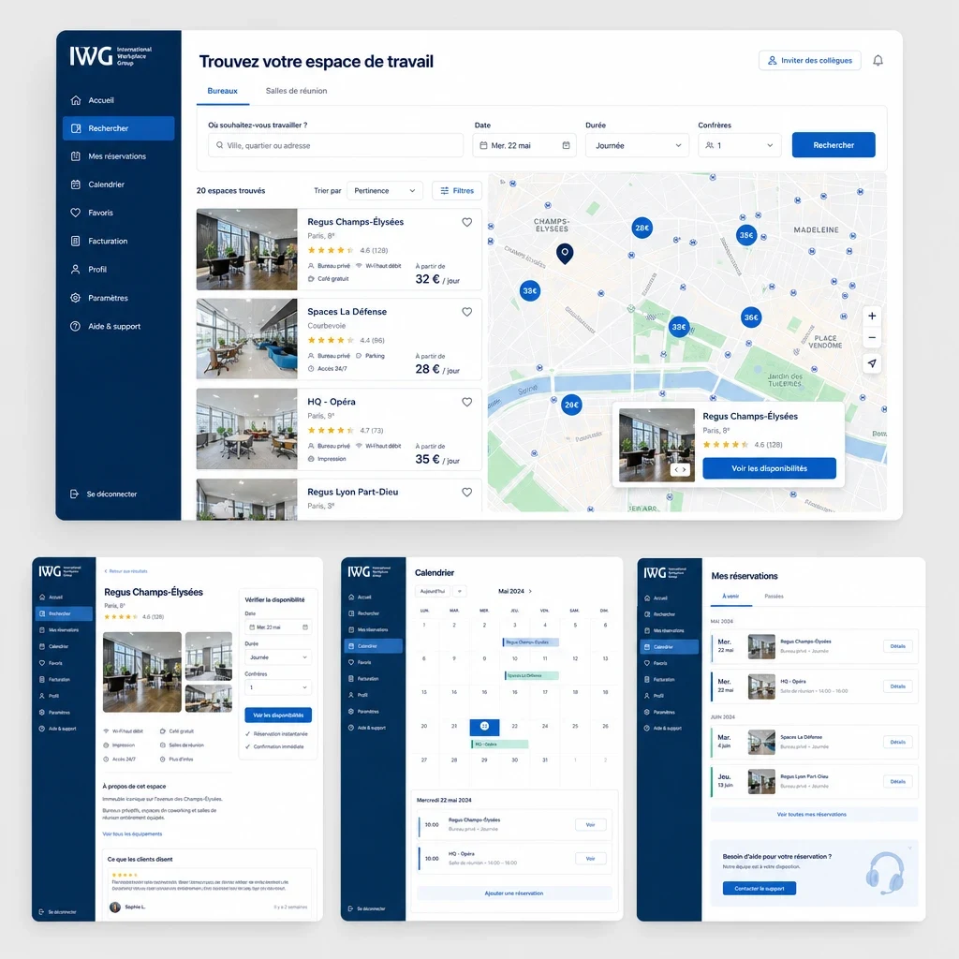Click Contacter le support button
Screen dimensions: 959x959
click(759, 889)
